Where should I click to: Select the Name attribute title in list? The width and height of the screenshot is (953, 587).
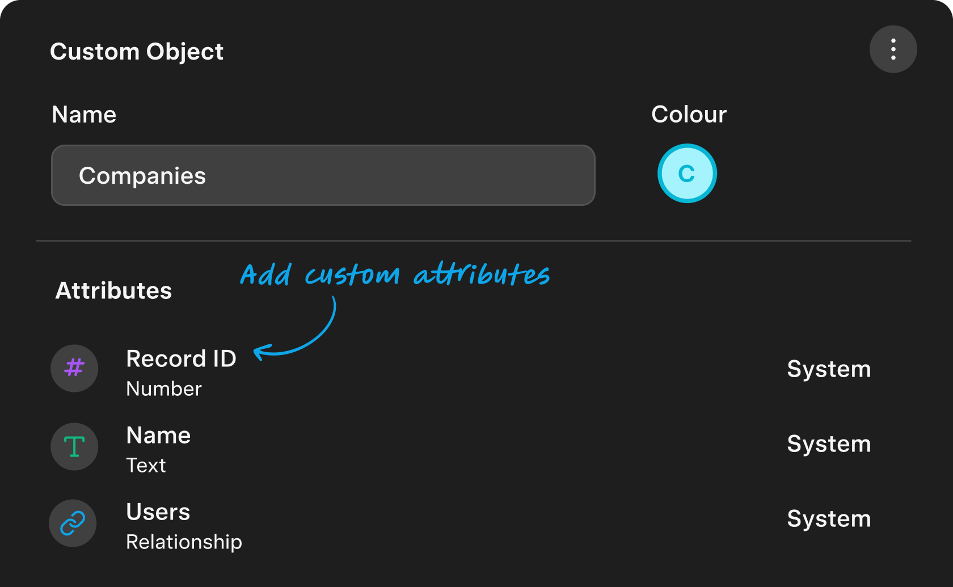tap(158, 436)
